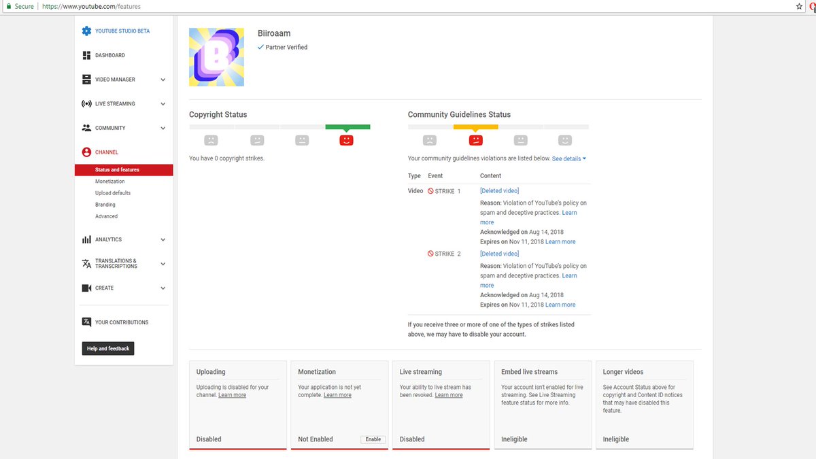Image resolution: width=816 pixels, height=459 pixels.
Task: Open Strike 2 Deleted video link
Action: tap(500, 254)
